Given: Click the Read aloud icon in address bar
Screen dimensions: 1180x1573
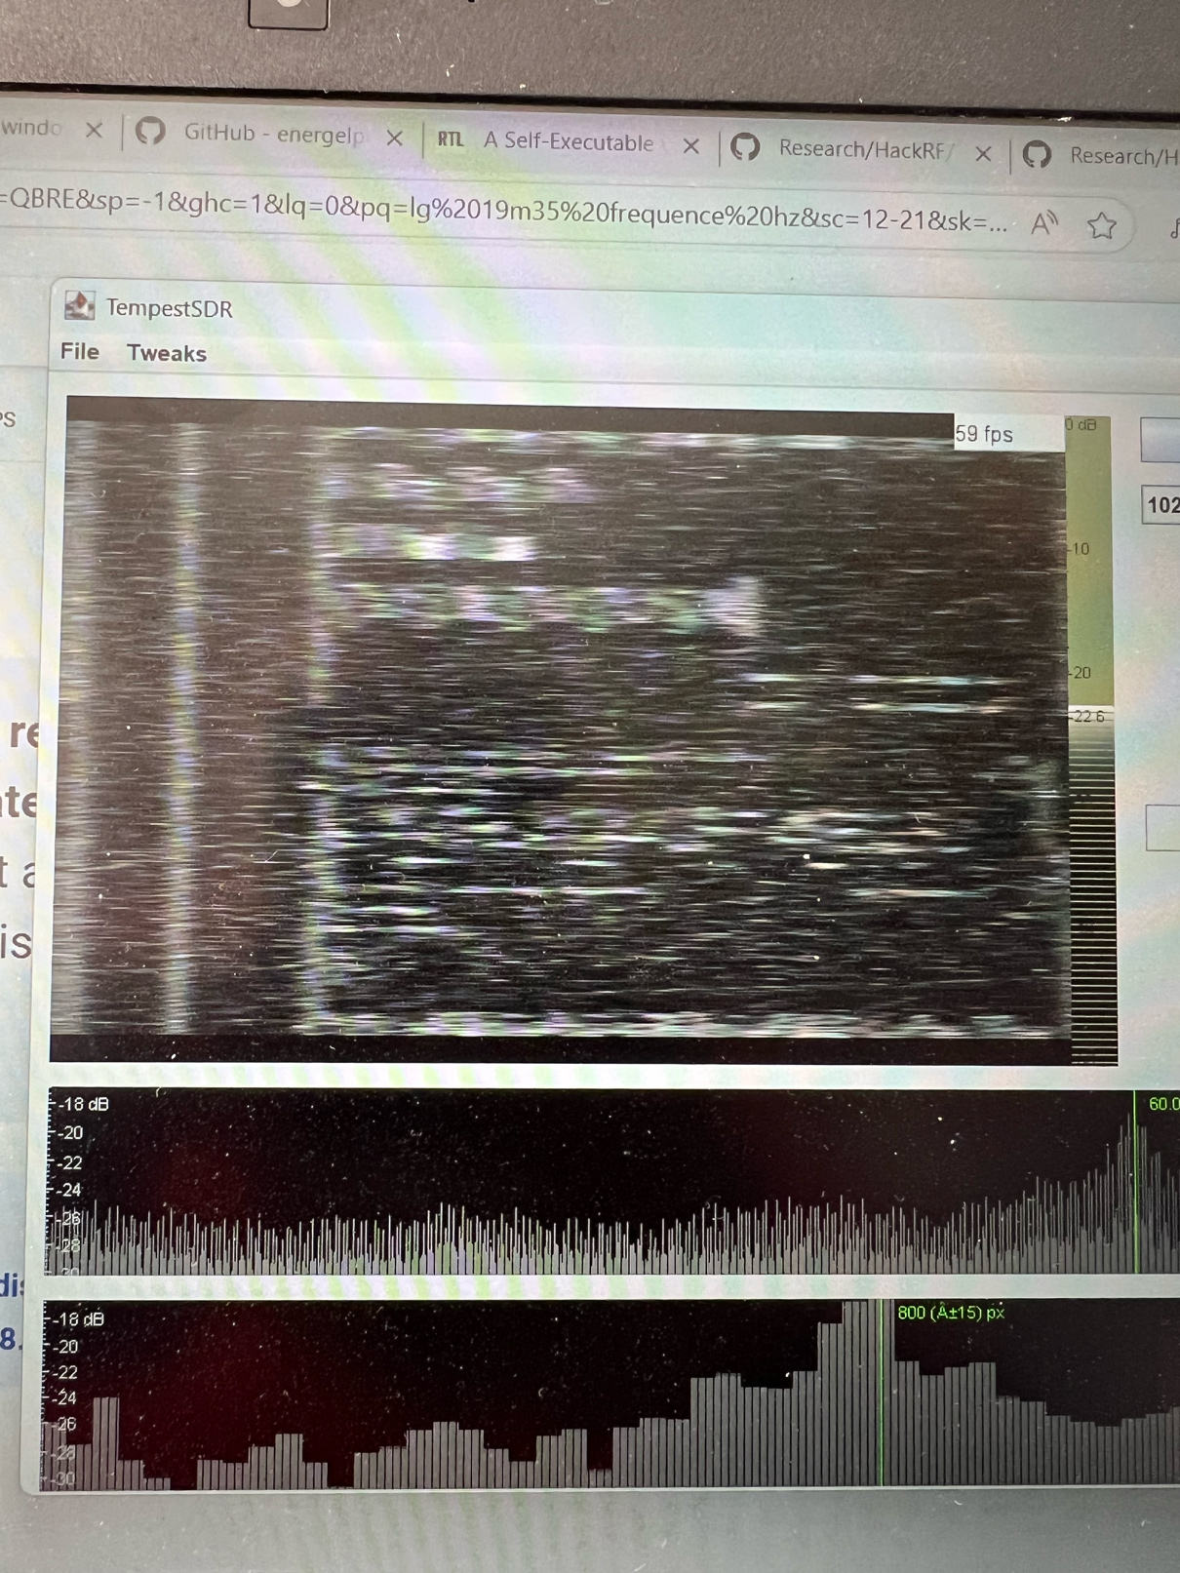Looking at the screenshot, I should tap(1043, 224).
